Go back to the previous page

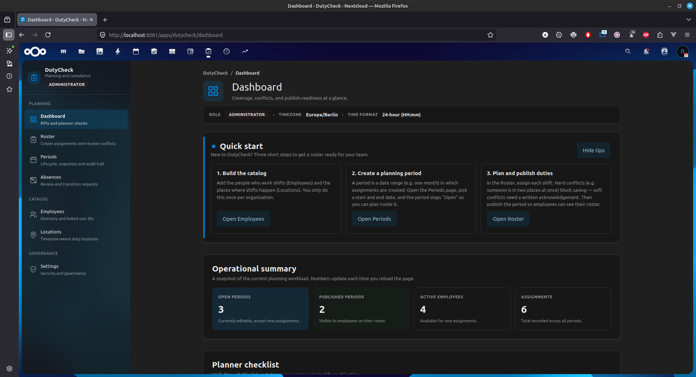pos(22,35)
